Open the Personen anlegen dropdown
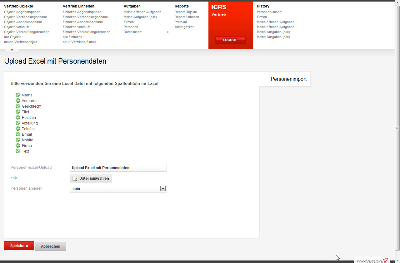The height and width of the screenshot is (263, 400). coord(118,188)
